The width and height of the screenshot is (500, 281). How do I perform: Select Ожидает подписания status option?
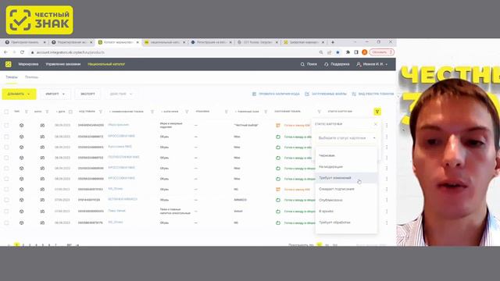346,189
